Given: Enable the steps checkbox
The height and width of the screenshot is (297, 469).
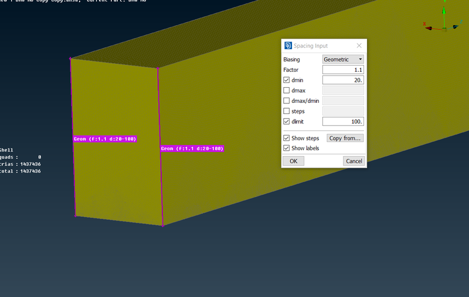Looking at the screenshot, I should 286,111.
